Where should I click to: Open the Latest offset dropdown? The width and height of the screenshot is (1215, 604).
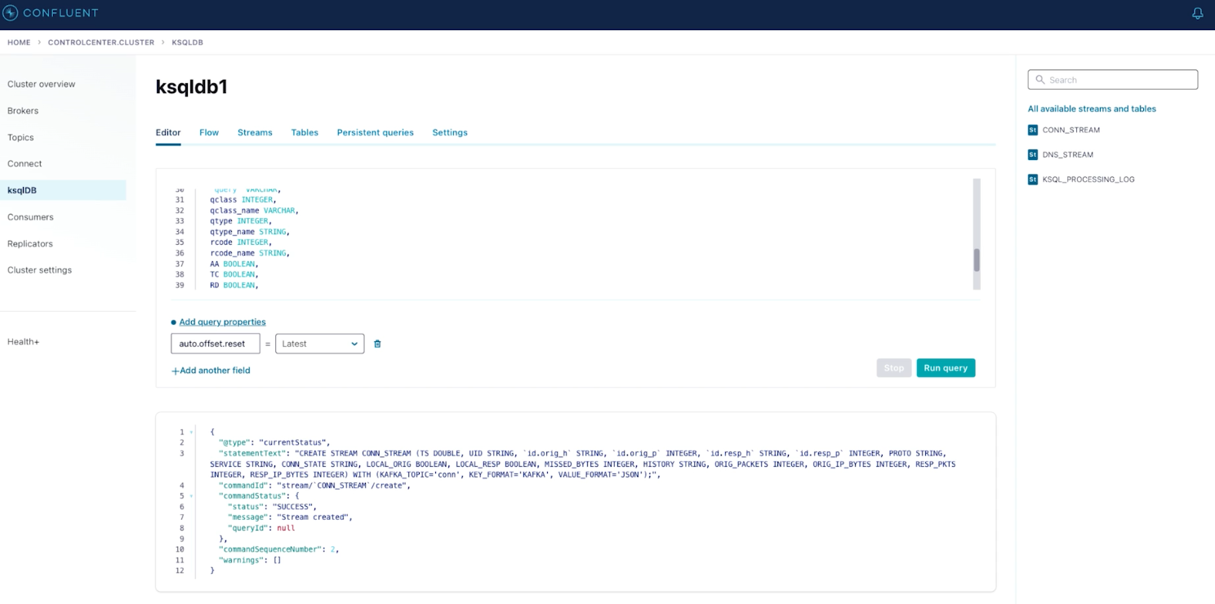tap(319, 344)
